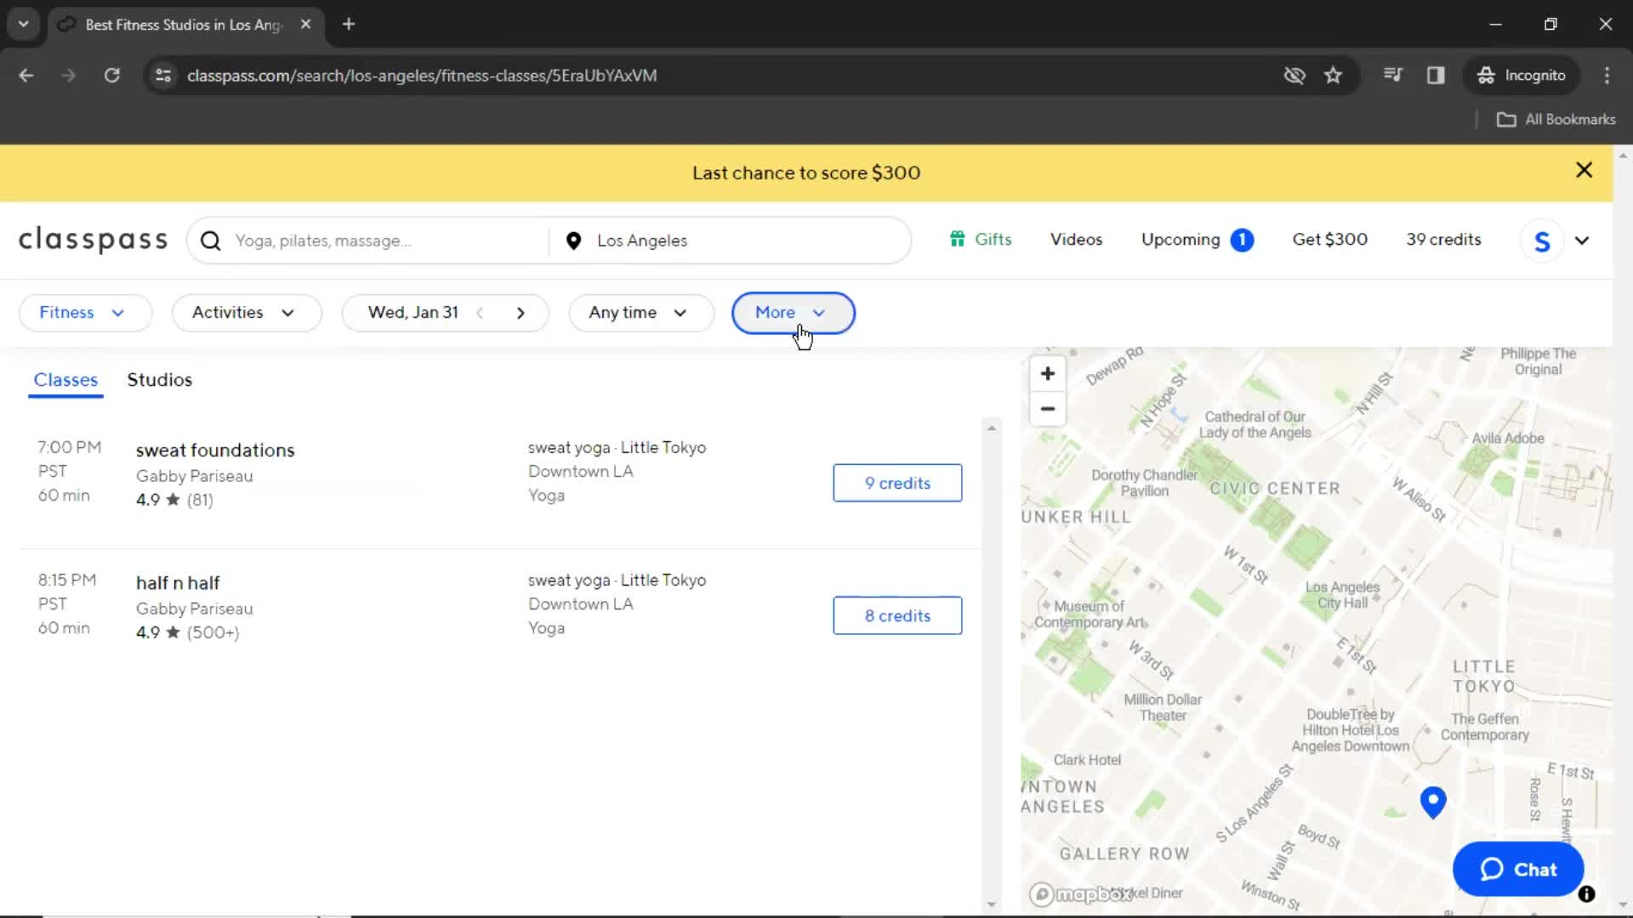The image size is (1633, 918).
Task: Open the Activities filter dropdown
Action: 247,313
